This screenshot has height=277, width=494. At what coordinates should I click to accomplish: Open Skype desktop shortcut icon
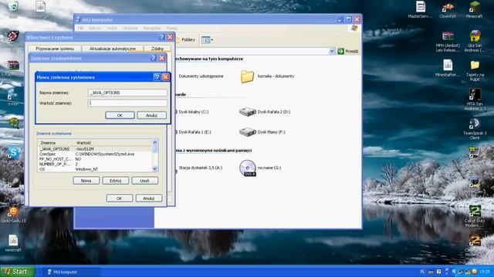click(14, 152)
